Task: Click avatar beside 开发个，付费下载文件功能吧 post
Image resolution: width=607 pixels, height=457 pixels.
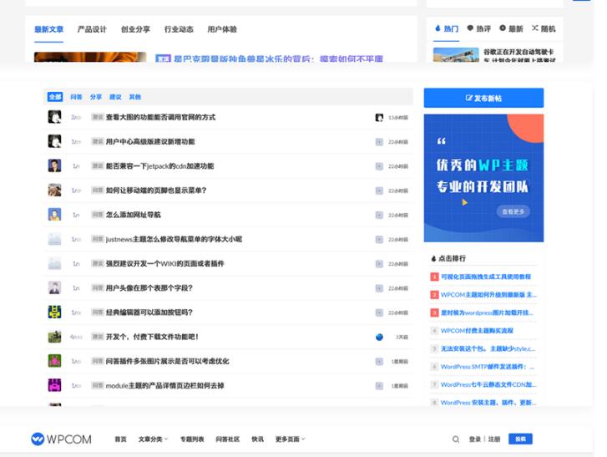Action: 54,337
